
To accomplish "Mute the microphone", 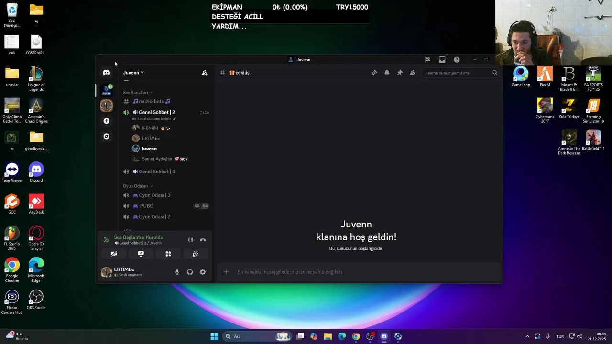I will pyautogui.click(x=177, y=272).
